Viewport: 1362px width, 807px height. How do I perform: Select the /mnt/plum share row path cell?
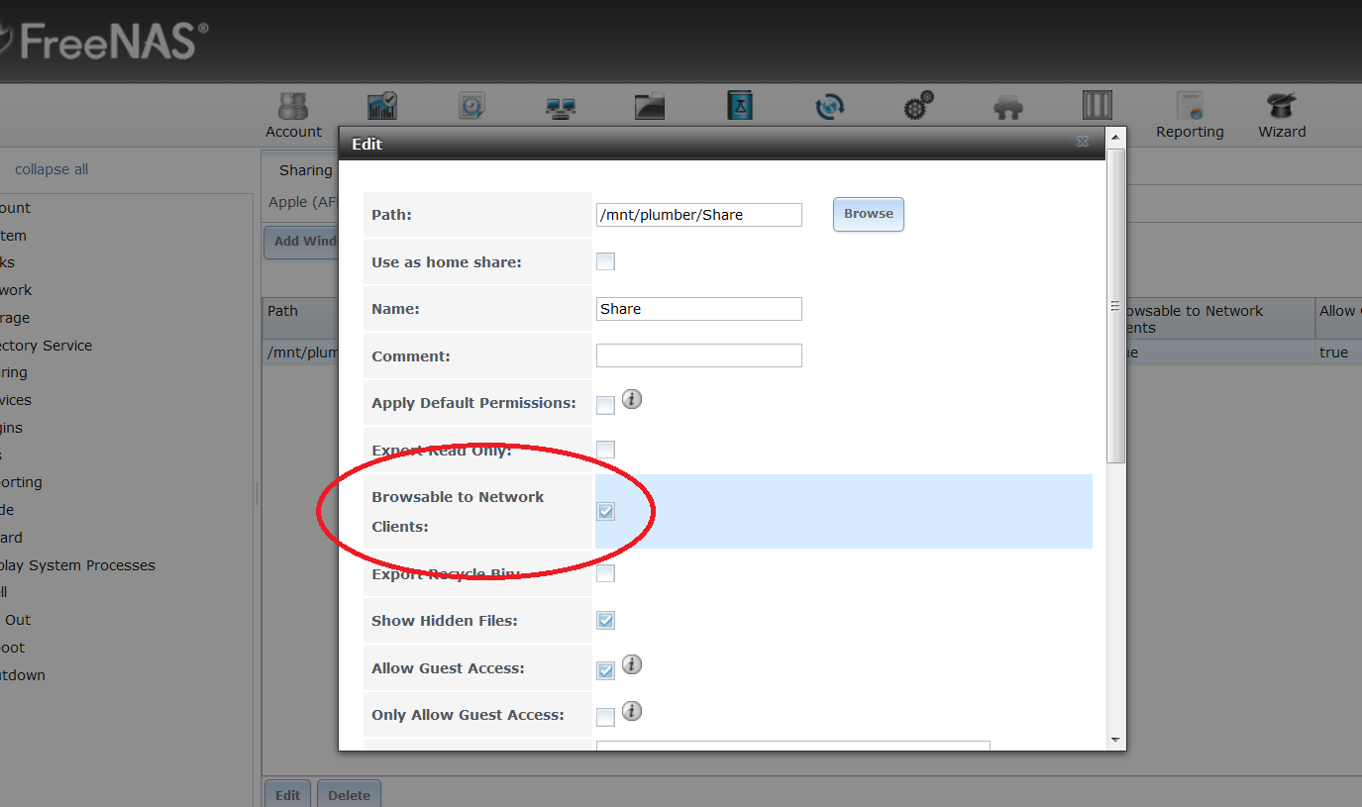point(301,353)
